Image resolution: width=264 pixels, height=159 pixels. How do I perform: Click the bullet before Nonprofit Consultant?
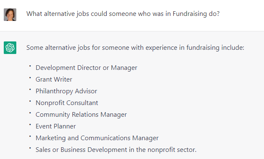pos(30,101)
